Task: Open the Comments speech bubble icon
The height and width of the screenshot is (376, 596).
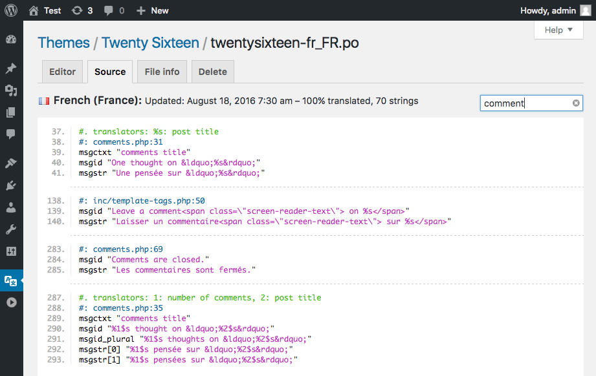Action: (10, 134)
